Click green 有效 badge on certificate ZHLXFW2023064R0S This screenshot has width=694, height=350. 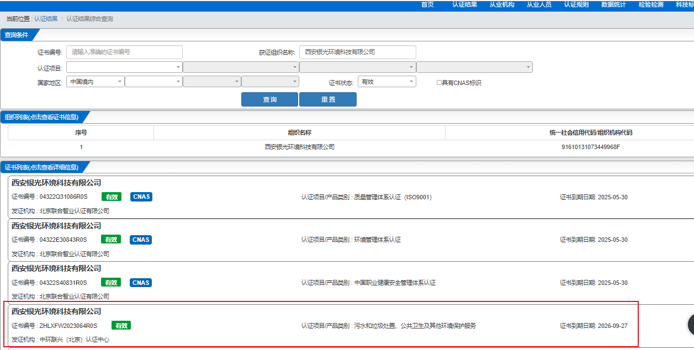point(121,326)
